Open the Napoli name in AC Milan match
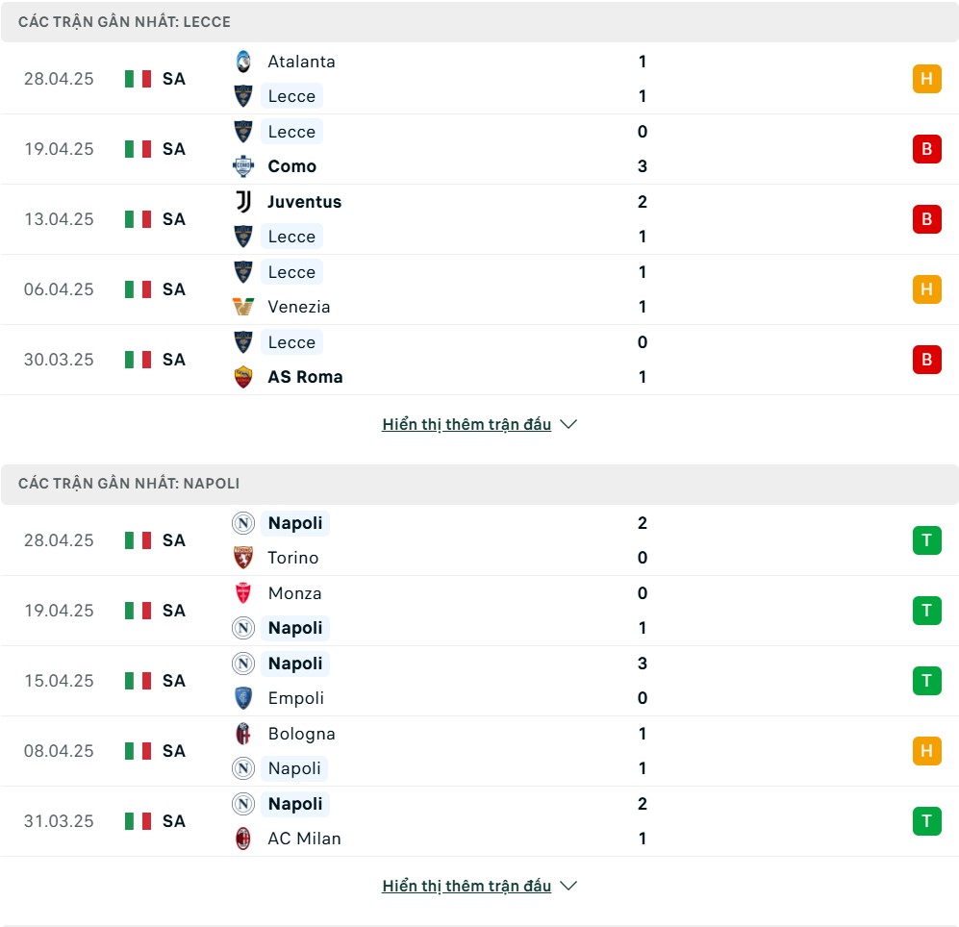This screenshot has height=927, width=959. 294,804
